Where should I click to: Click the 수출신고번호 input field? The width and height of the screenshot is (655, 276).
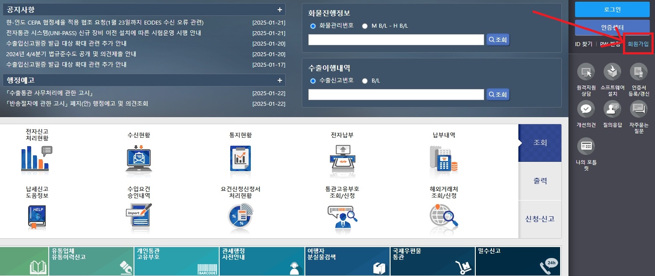(395, 94)
